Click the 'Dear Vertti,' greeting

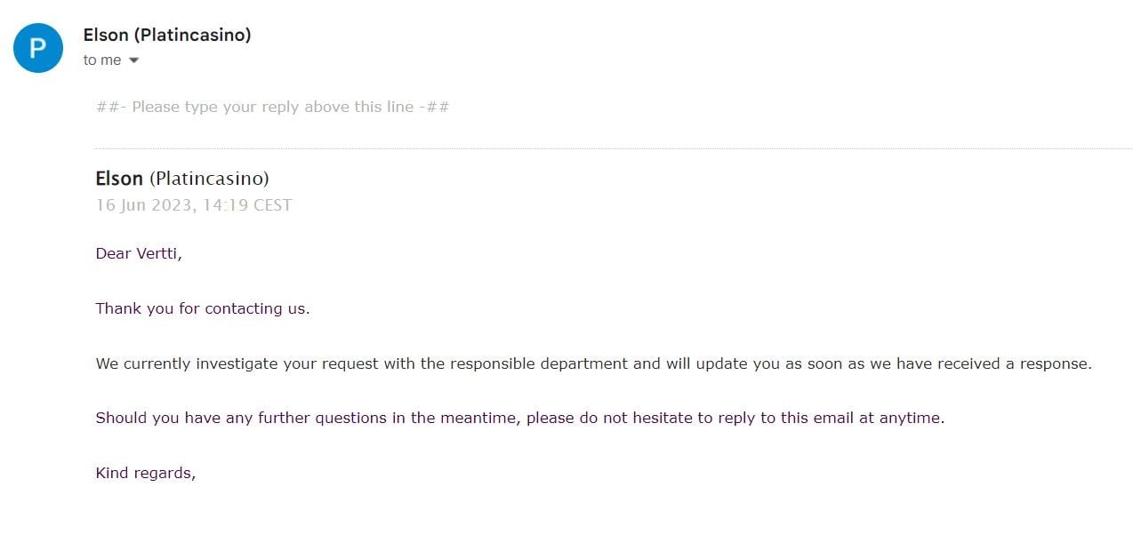pos(139,253)
